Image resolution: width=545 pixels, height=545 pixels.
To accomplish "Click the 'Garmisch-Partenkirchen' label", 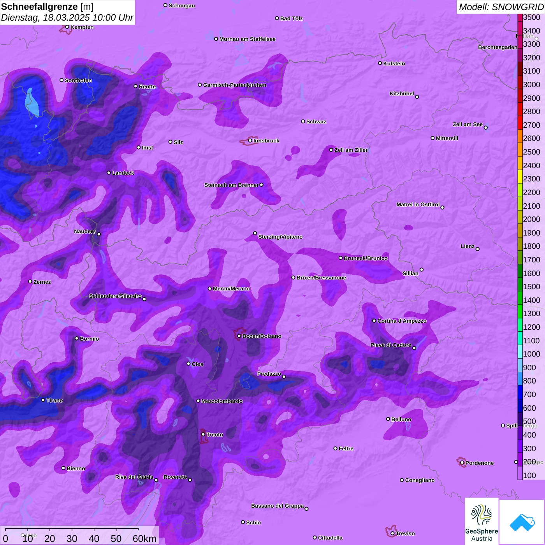I will (235, 85).
